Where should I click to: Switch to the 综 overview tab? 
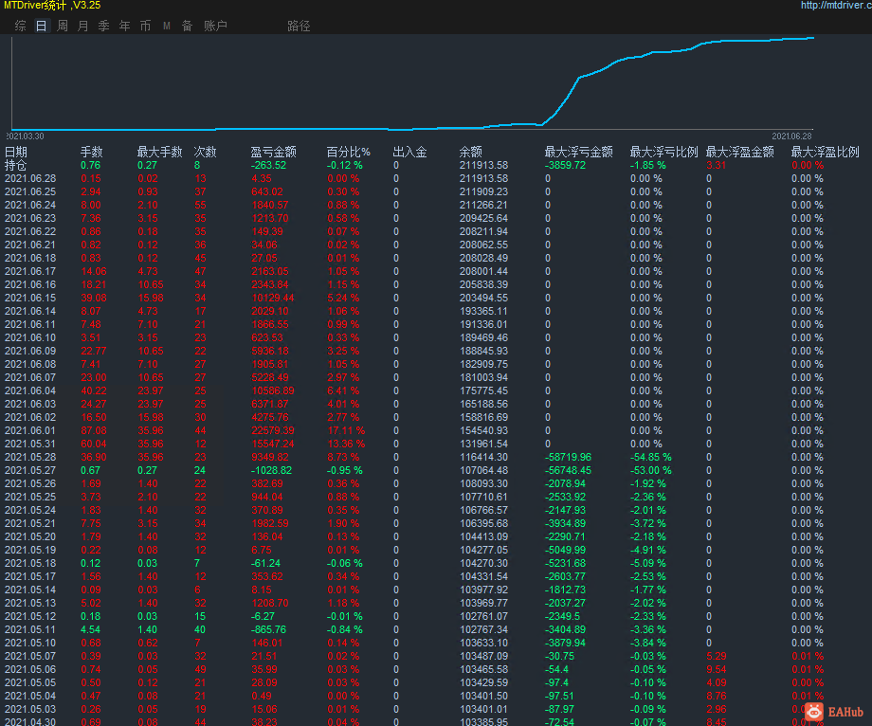(x=21, y=26)
